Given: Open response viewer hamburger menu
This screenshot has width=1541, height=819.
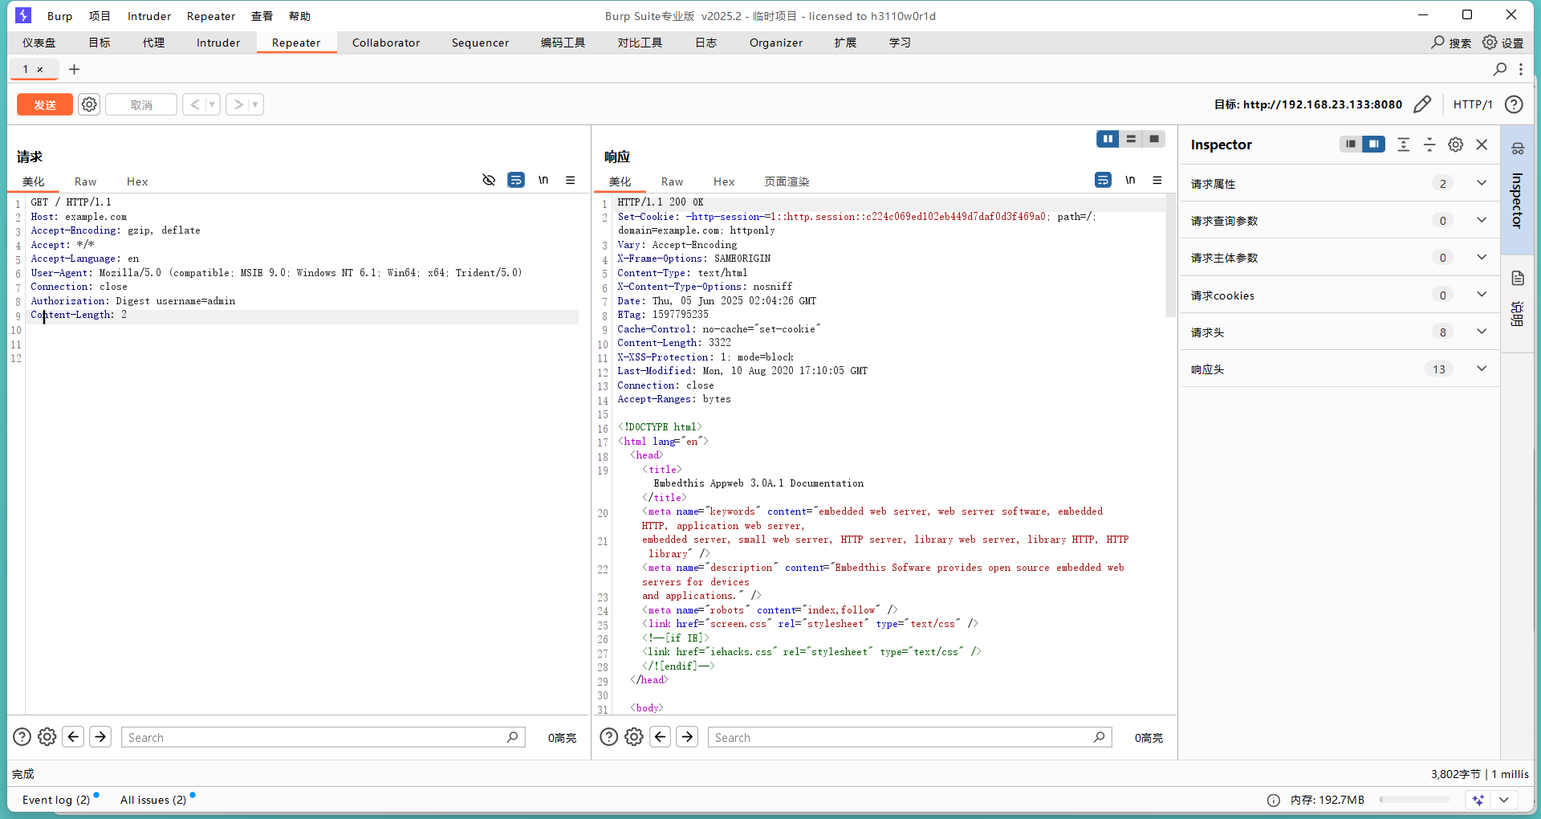Looking at the screenshot, I should pos(1157,180).
